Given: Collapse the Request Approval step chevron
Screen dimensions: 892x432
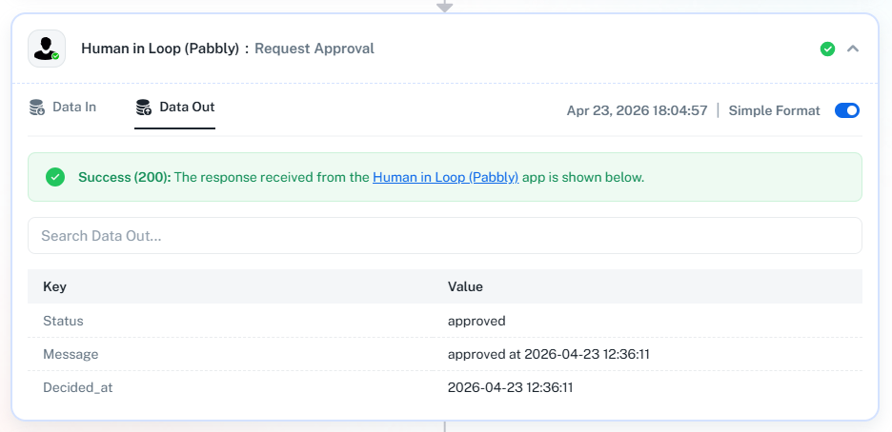Looking at the screenshot, I should coord(853,49).
